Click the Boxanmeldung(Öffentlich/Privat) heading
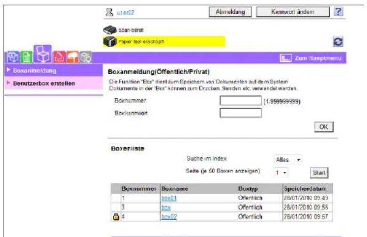 coord(159,72)
